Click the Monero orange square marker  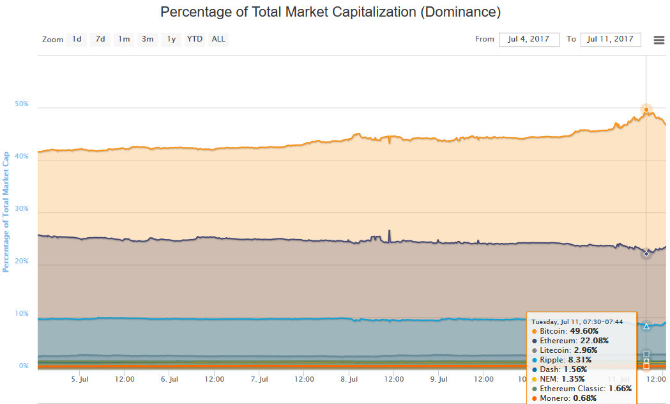click(646, 366)
